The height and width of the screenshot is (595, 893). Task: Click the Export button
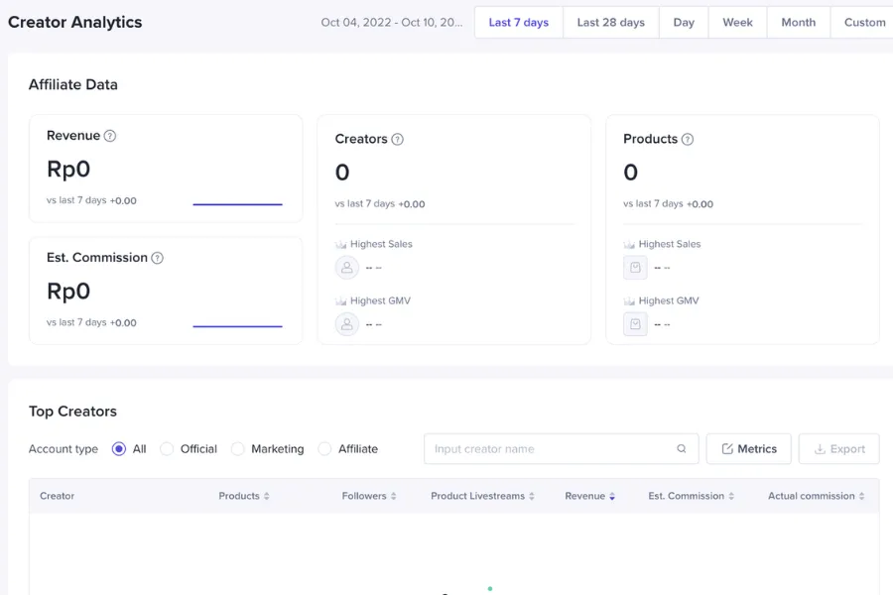pos(838,448)
